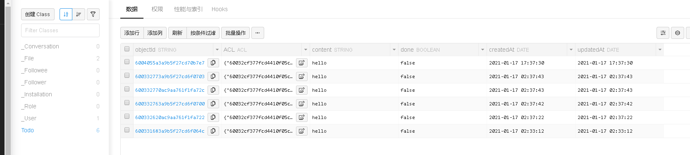690x155 pixels.
Task: Open column display sliders icon
Action: (663, 33)
